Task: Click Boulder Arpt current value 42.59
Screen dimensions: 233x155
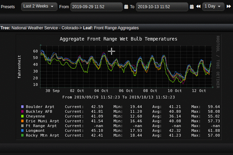Action: [97, 107]
